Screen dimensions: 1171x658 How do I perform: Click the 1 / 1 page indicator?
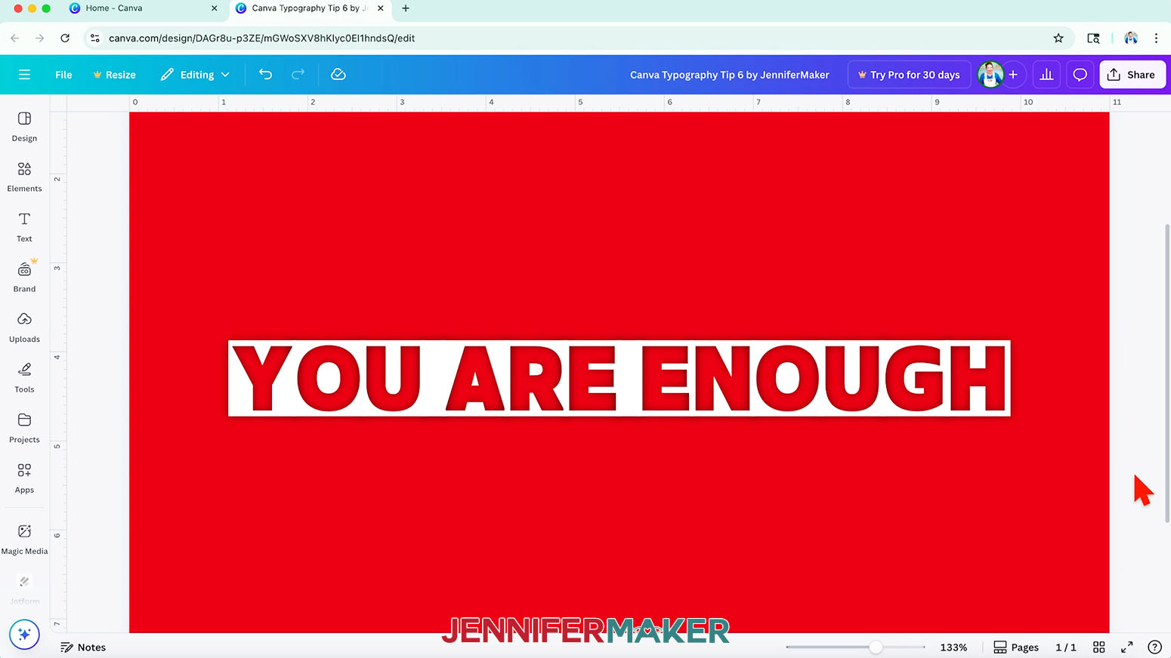tap(1065, 647)
